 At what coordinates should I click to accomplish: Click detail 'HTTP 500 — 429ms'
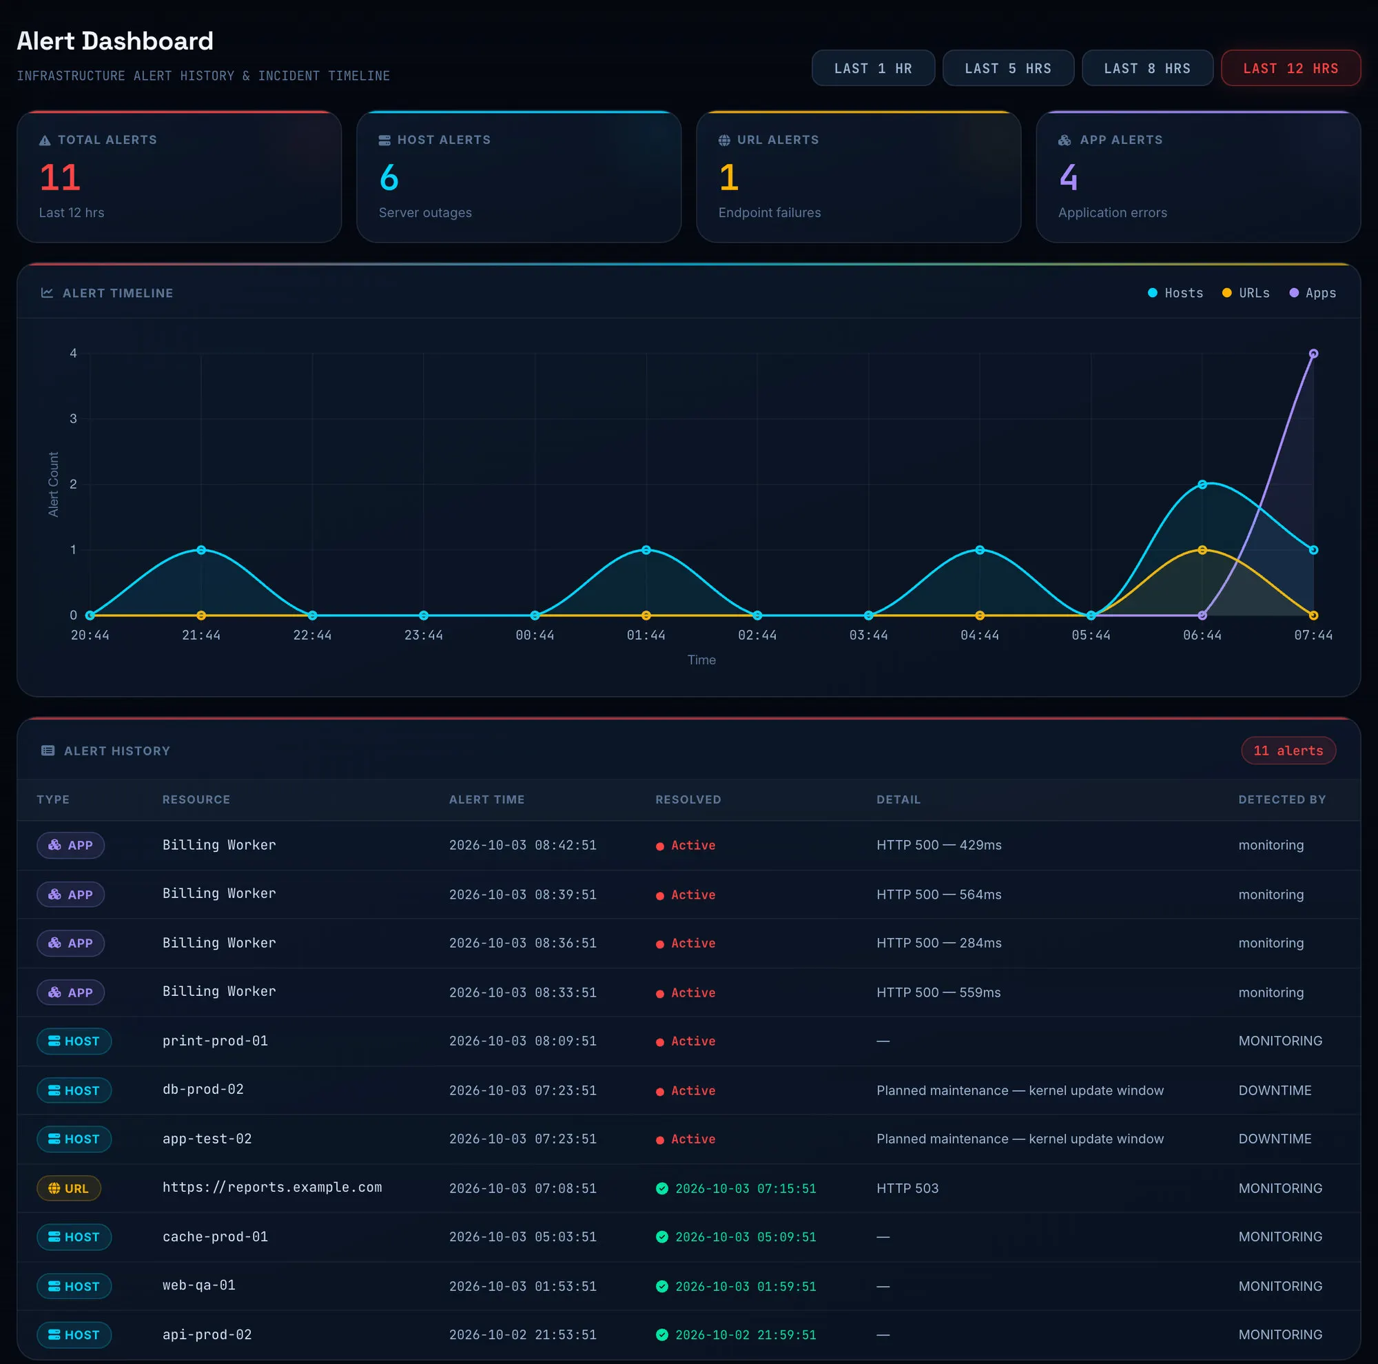[938, 846]
